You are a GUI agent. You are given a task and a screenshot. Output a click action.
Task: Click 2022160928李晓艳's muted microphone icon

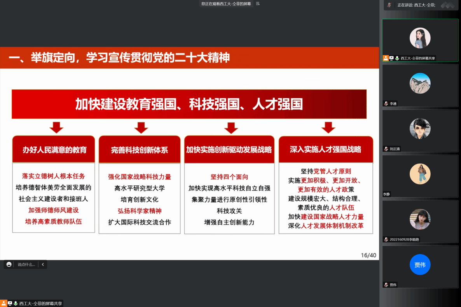(x=386, y=239)
